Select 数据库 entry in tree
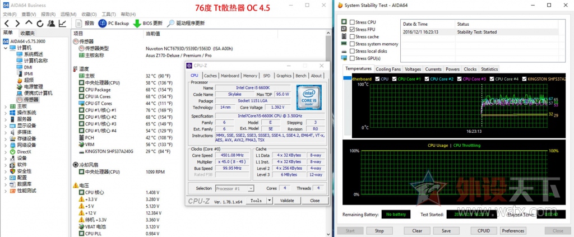Viewport: 574px width, 237px height. coord(24,184)
